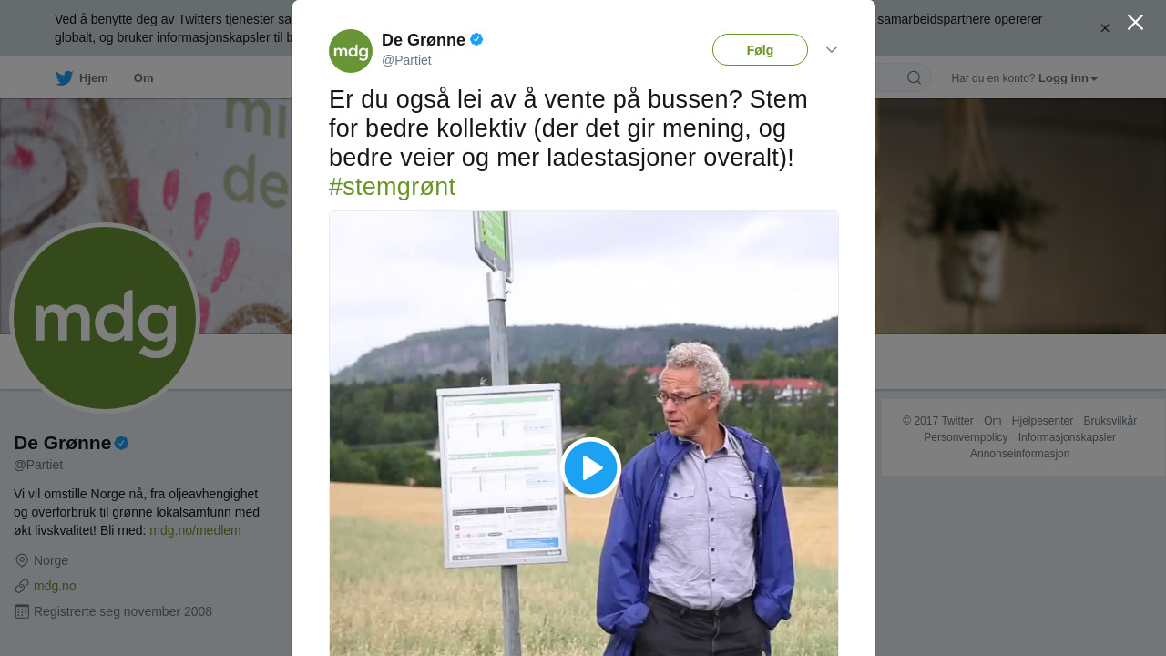The width and height of the screenshot is (1166, 656).
Task: Open the Hjelpesenter footer link
Action: [x=1042, y=421]
